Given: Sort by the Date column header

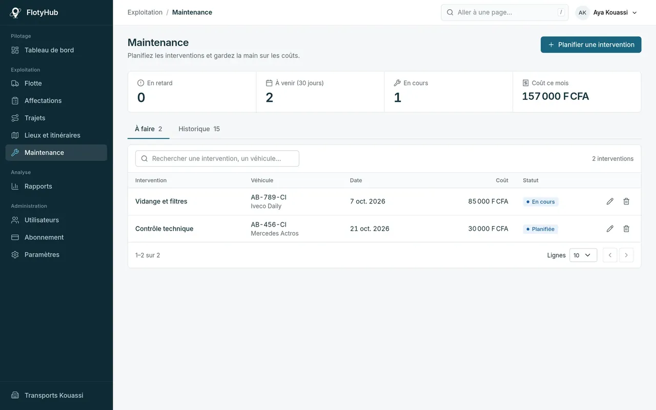Looking at the screenshot, I should [356, 180].
